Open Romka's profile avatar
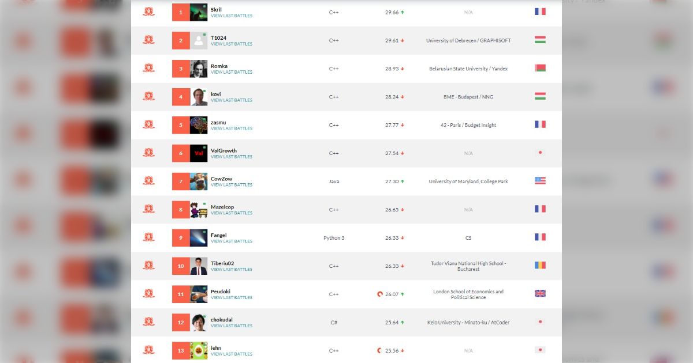 click(x=199, y=69)
